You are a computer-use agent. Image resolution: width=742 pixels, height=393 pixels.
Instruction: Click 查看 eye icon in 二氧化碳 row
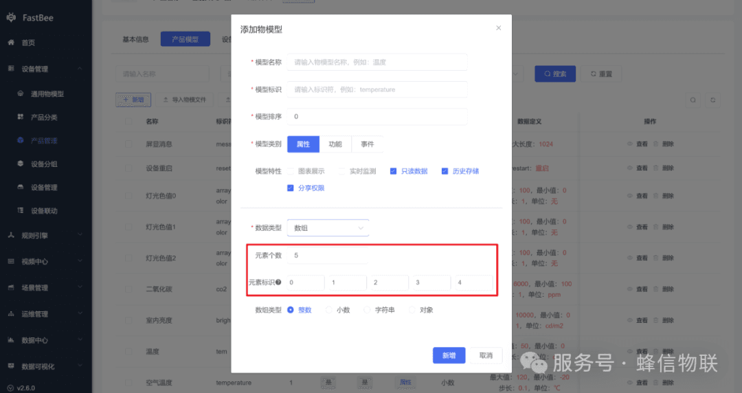(630, 289)
